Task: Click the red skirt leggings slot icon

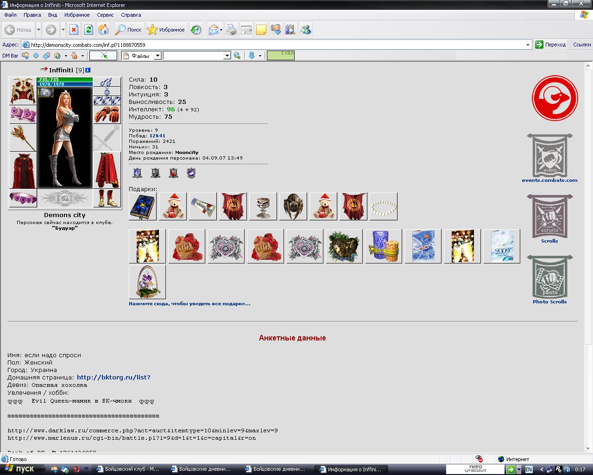Action: (107, 170)
